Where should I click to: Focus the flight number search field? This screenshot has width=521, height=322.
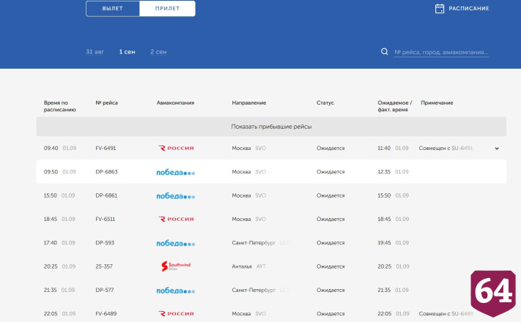[441, 52]
